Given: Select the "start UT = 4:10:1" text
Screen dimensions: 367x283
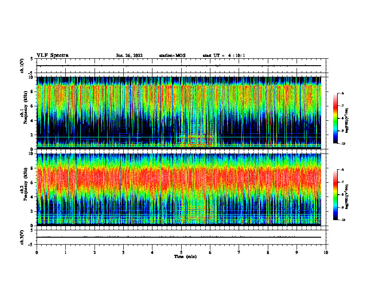Looking at the screenshot, I should tap(224, 55).
